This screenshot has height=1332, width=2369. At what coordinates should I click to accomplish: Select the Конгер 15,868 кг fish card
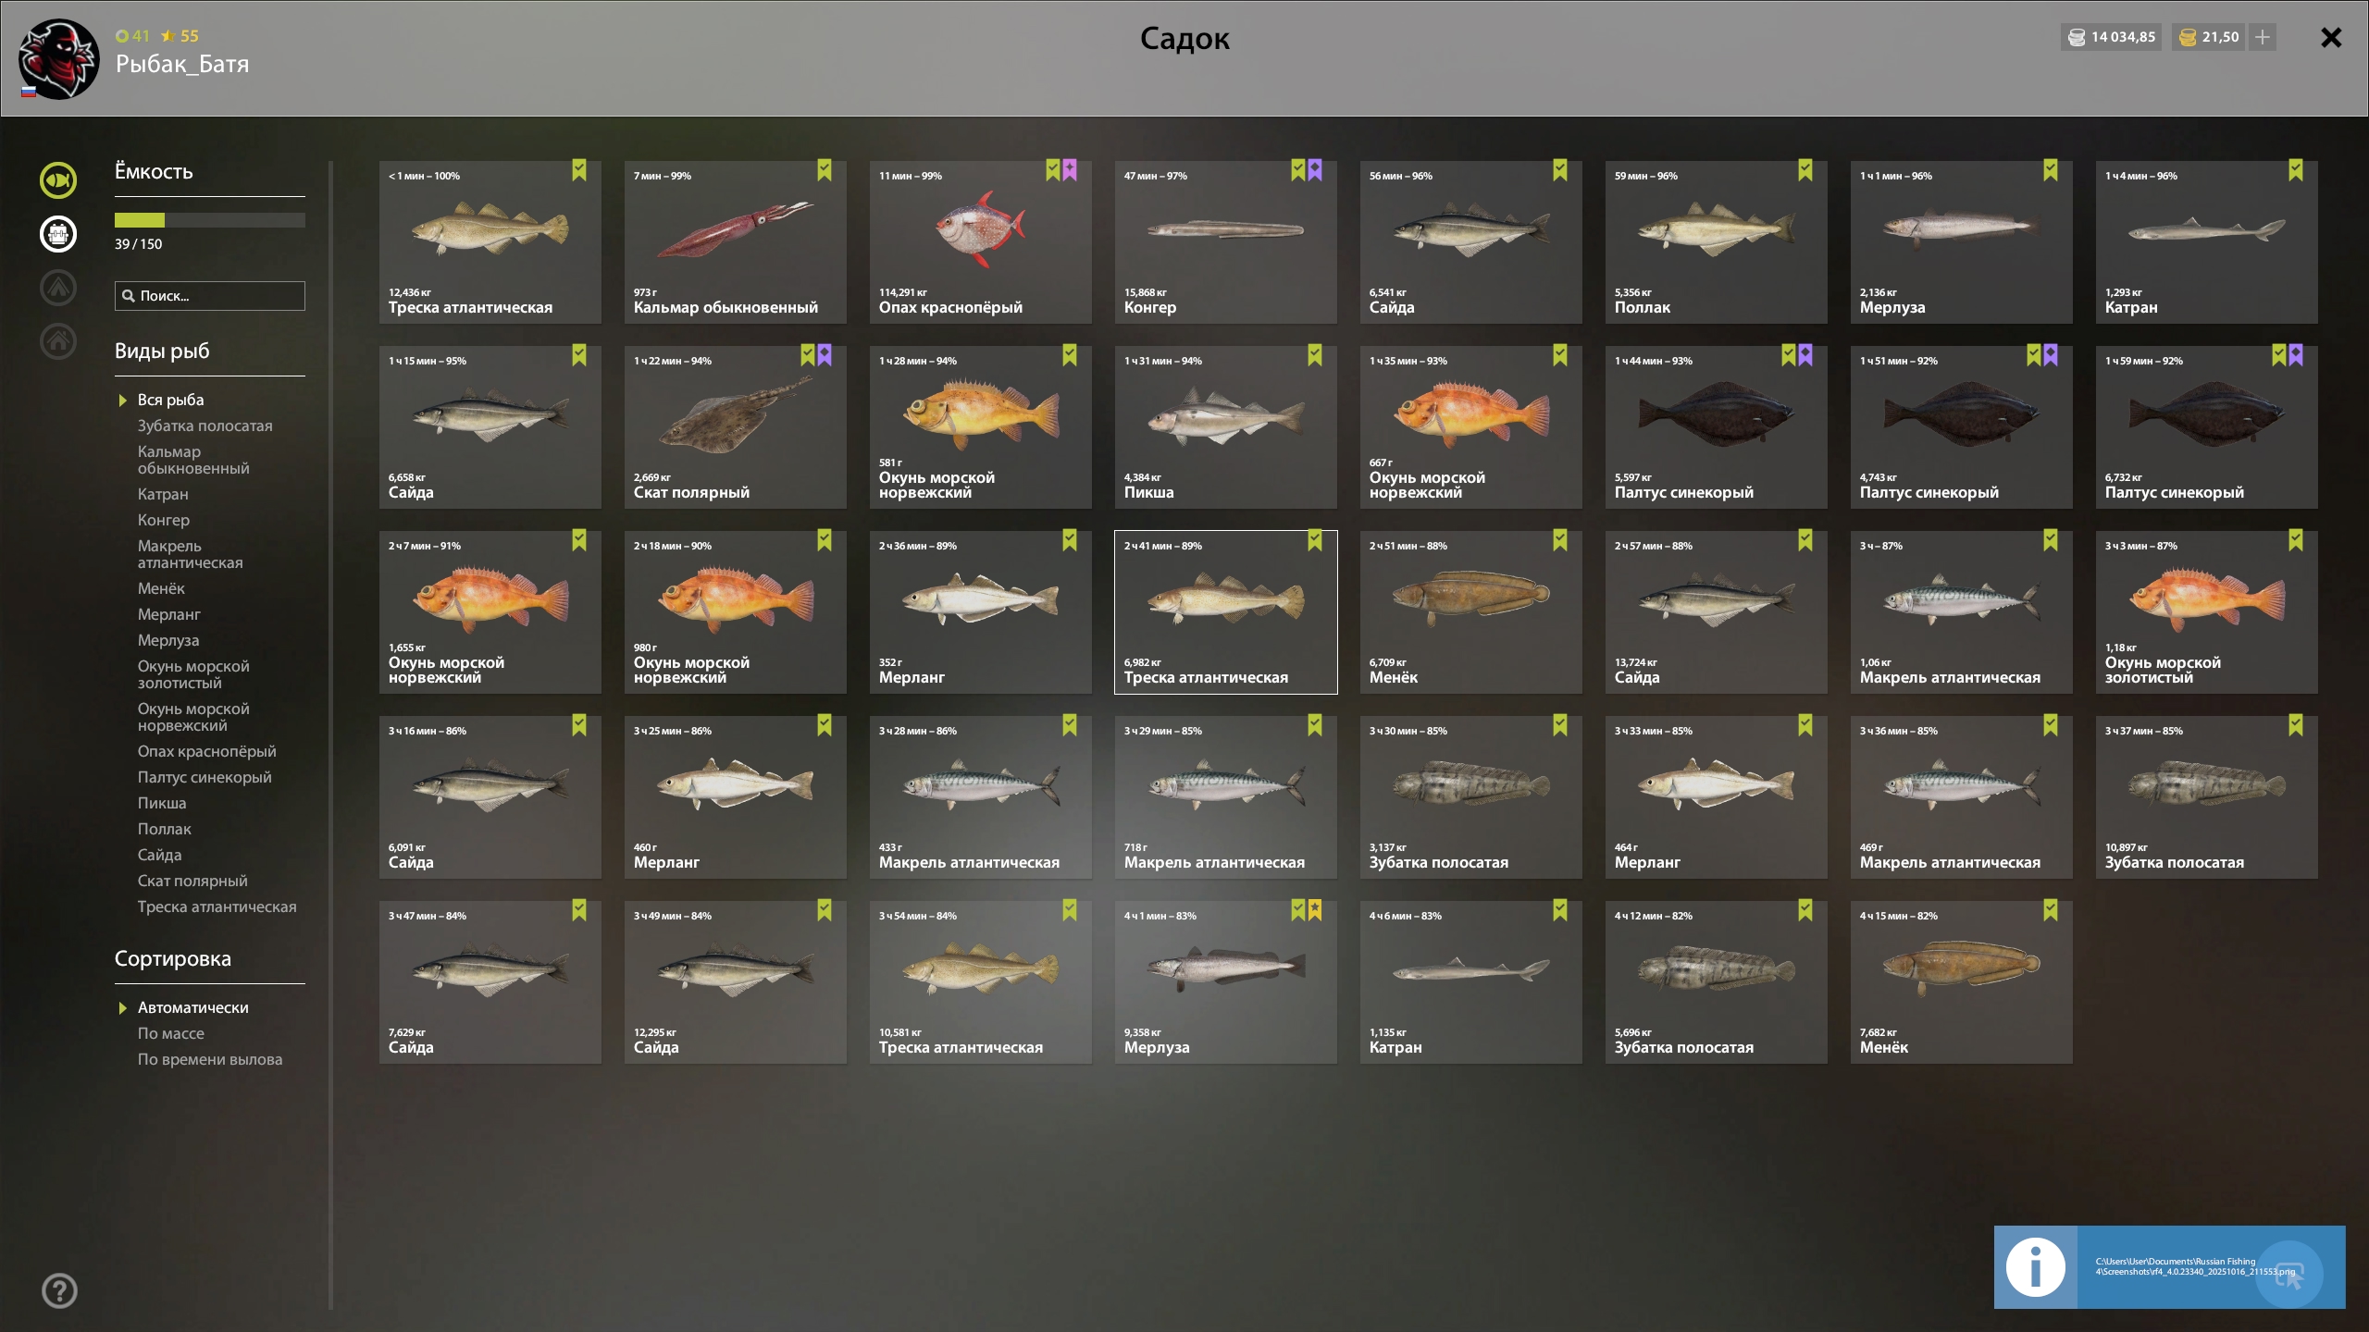pyautogui.click(x=1226, y=242)
